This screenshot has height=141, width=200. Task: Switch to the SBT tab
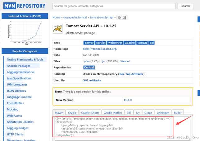[x=129, y=112]
